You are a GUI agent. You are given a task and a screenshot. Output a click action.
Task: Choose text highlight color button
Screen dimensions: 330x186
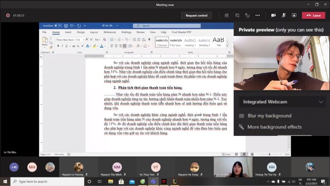(94, 46)
